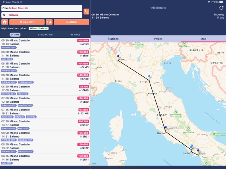Tap the 125,50€ price badge
Viewport: 226px width, 169px height.
coord(83,133)
